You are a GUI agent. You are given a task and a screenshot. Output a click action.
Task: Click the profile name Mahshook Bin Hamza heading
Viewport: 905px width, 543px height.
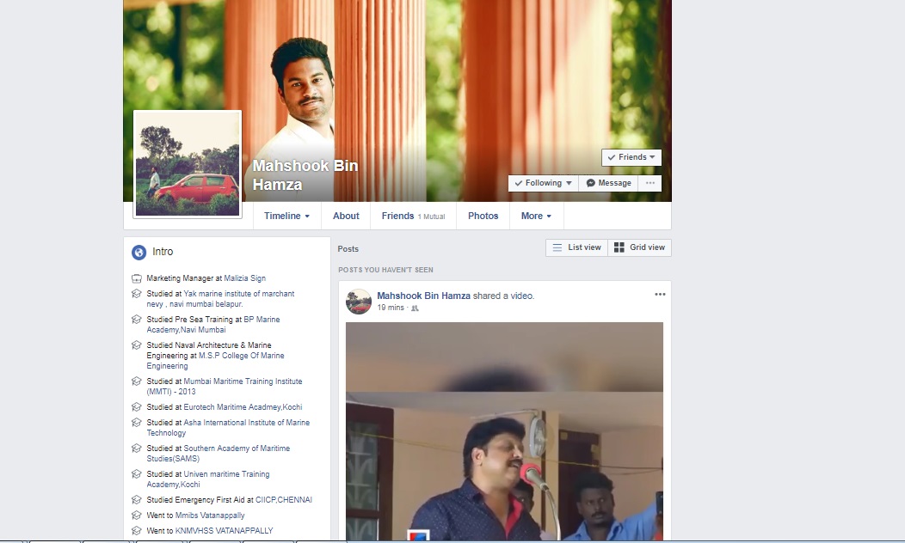click(x=305, y=174)
